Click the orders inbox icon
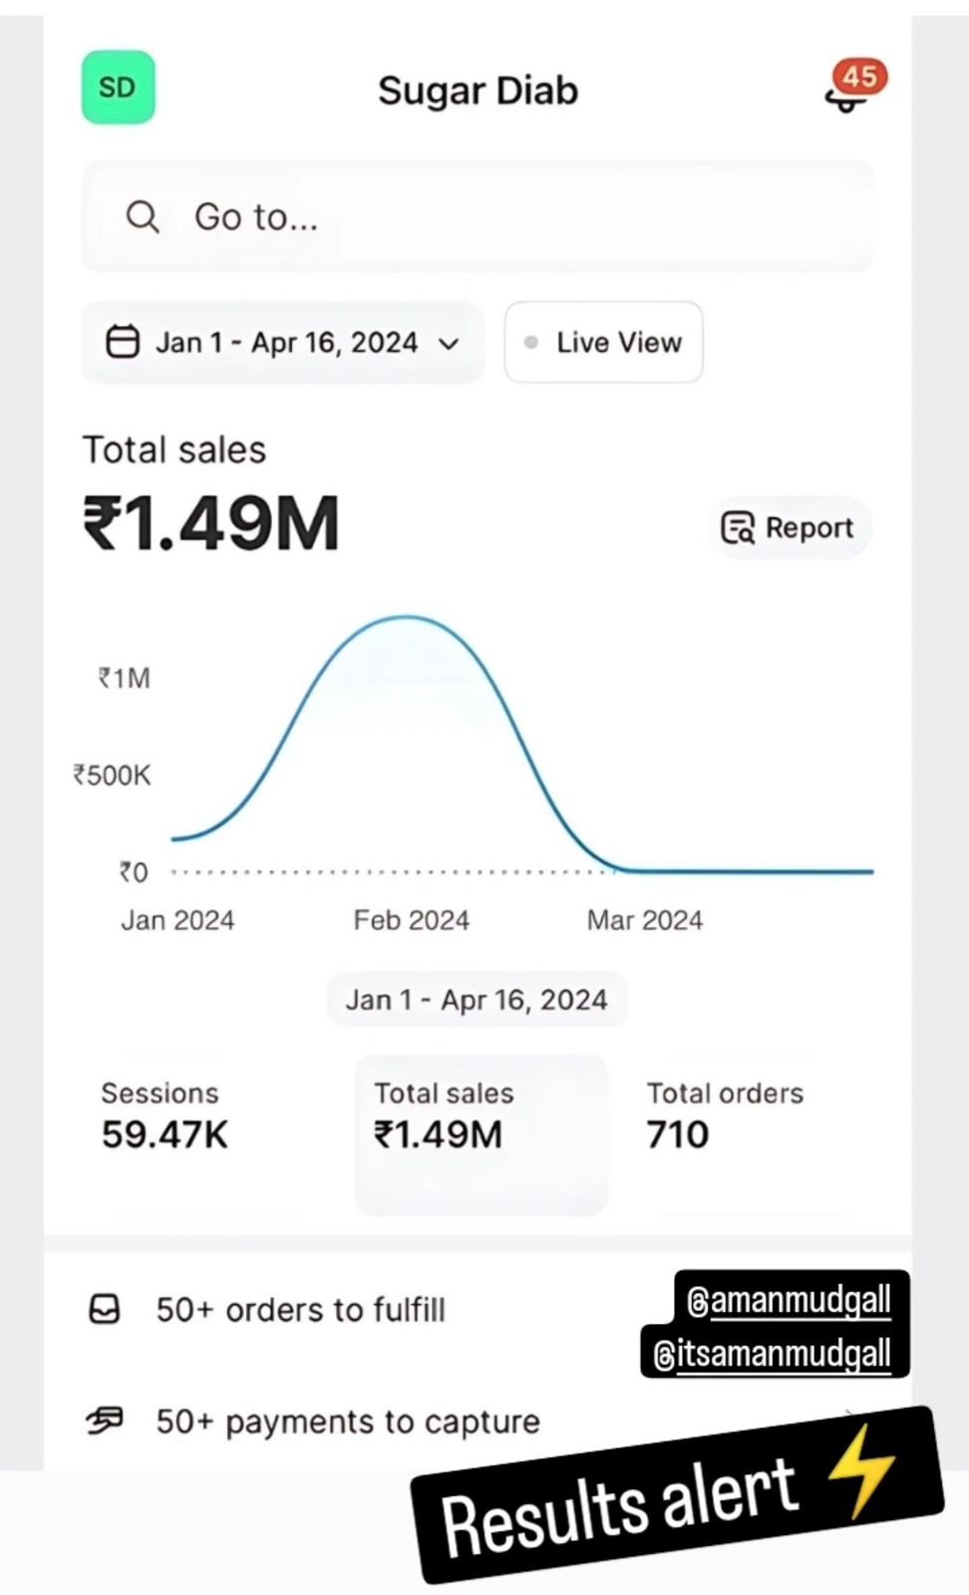This screenshot has width=969, height=1595. pos(105,1309)
